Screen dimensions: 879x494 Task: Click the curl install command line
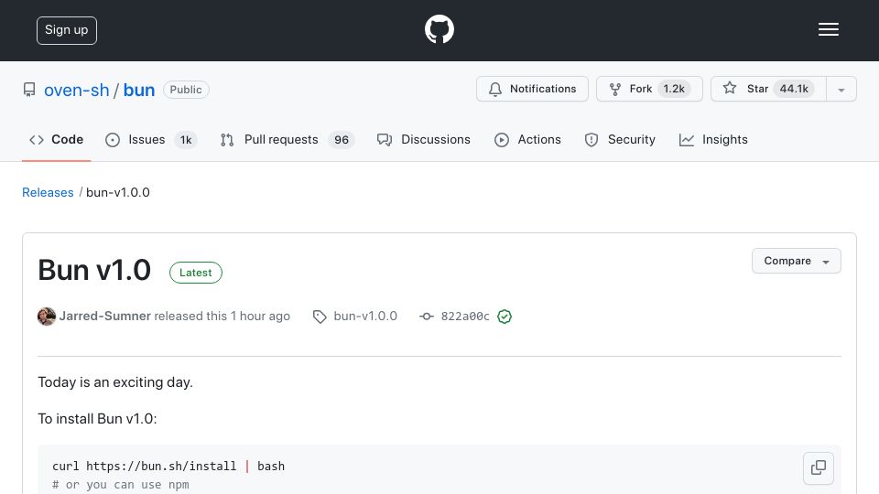click(x=168, y=466)
